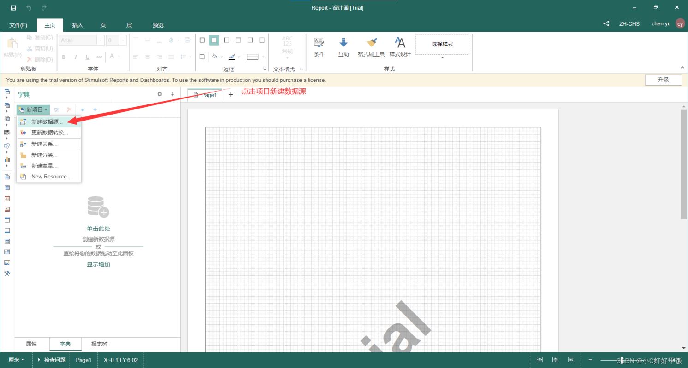This screenshot has height=368, width=688.
Task: Expand the 选择样式 style gallery
Action: click(442, 58)
